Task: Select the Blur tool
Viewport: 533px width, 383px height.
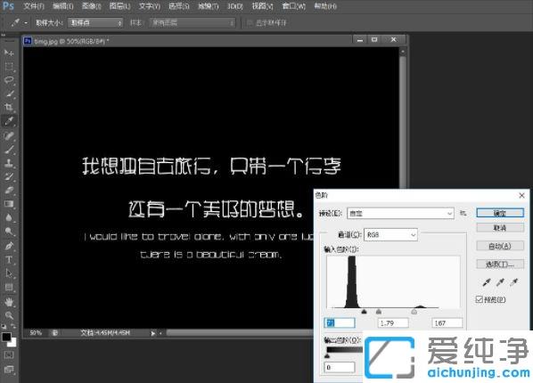Action: [x=9, y=218]
